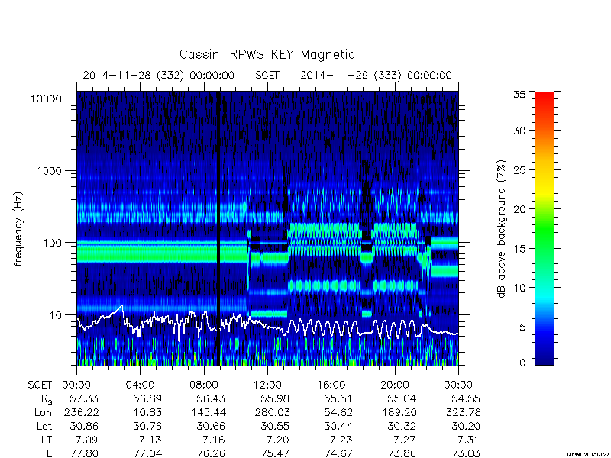
Task: Click the L value '74.67'
Action: tap(338, 453)
